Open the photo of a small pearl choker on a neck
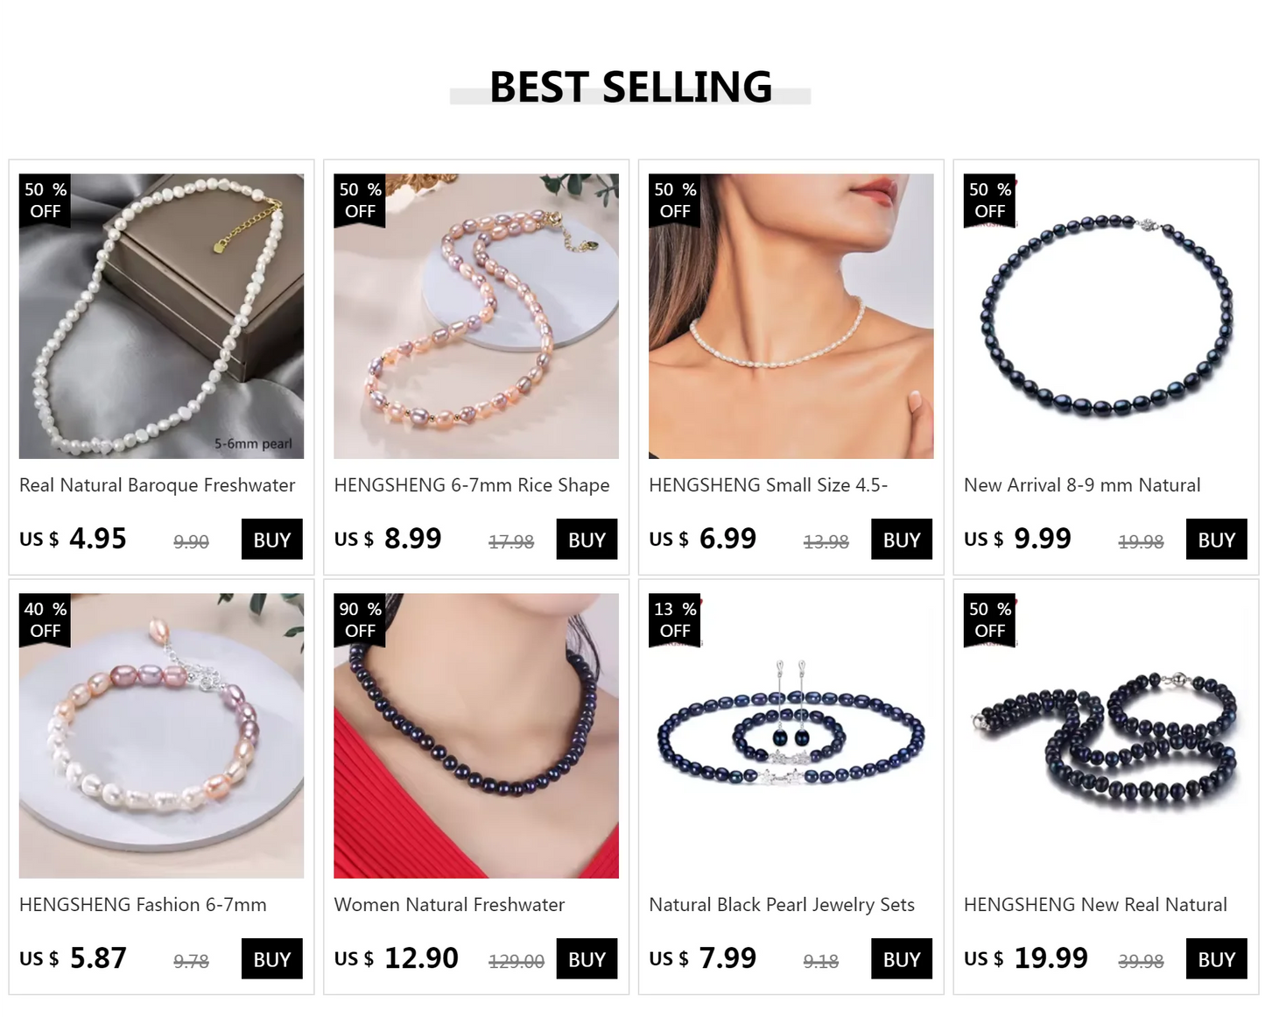Viewport: 1265px width, 1017px height. (x=791, y=316)
